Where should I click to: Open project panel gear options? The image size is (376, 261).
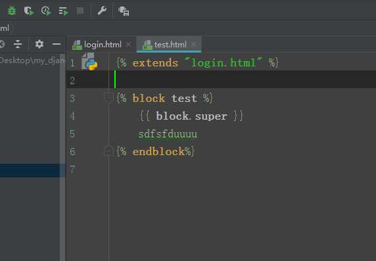(x=39, y=44)
